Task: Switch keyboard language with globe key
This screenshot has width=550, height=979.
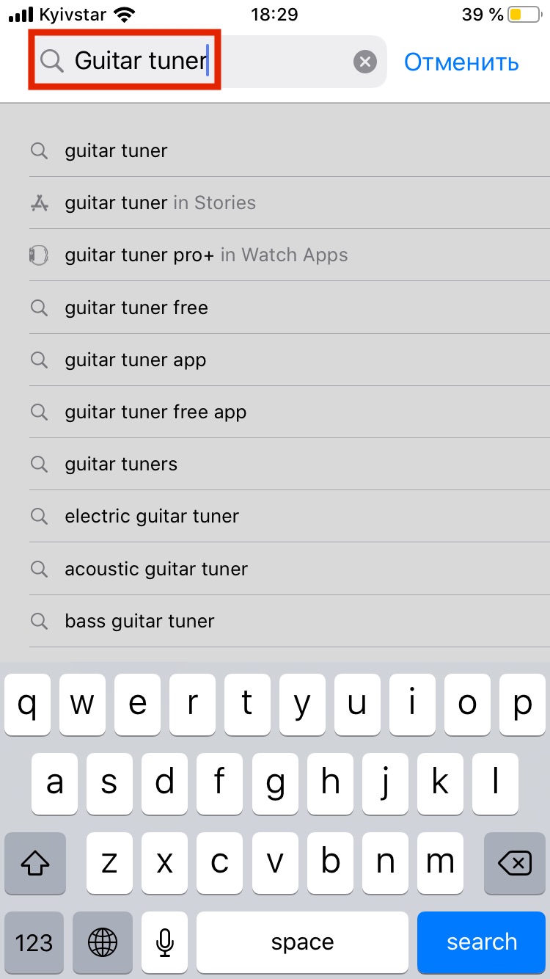Action: pyautogui.click(x=103, y=942)
